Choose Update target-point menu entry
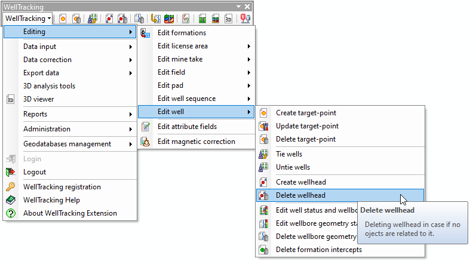Viewport: 470px width, 261px height. (x=340, y=126)
